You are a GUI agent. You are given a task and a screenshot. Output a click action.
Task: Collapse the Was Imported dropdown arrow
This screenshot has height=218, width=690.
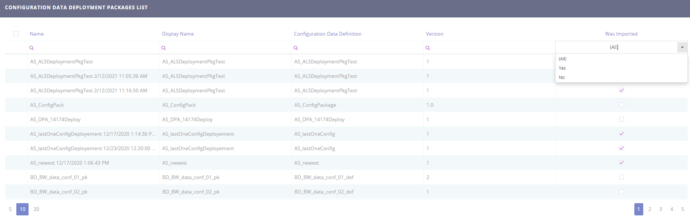coord(682,47)
